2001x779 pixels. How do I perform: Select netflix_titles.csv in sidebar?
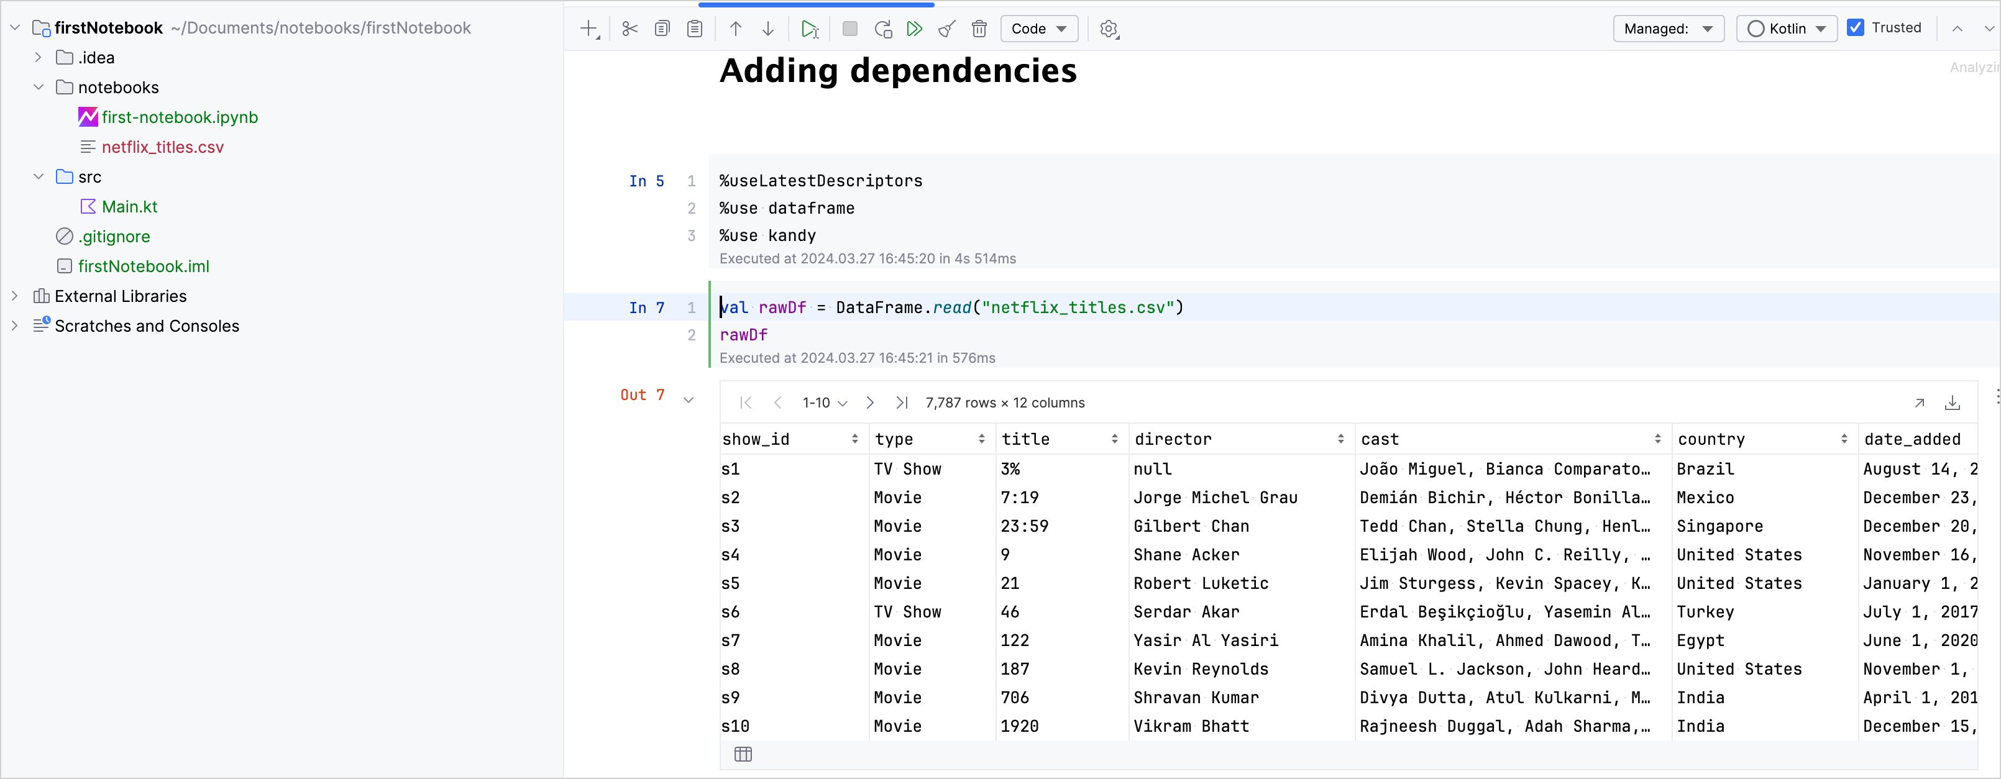163,147
